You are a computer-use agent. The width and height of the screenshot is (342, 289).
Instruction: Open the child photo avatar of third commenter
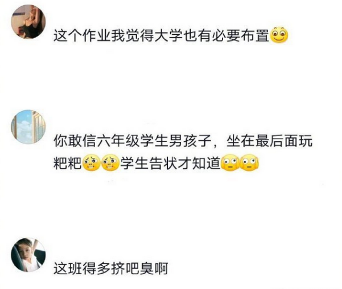pyautogui.click(x=28, y=255)
